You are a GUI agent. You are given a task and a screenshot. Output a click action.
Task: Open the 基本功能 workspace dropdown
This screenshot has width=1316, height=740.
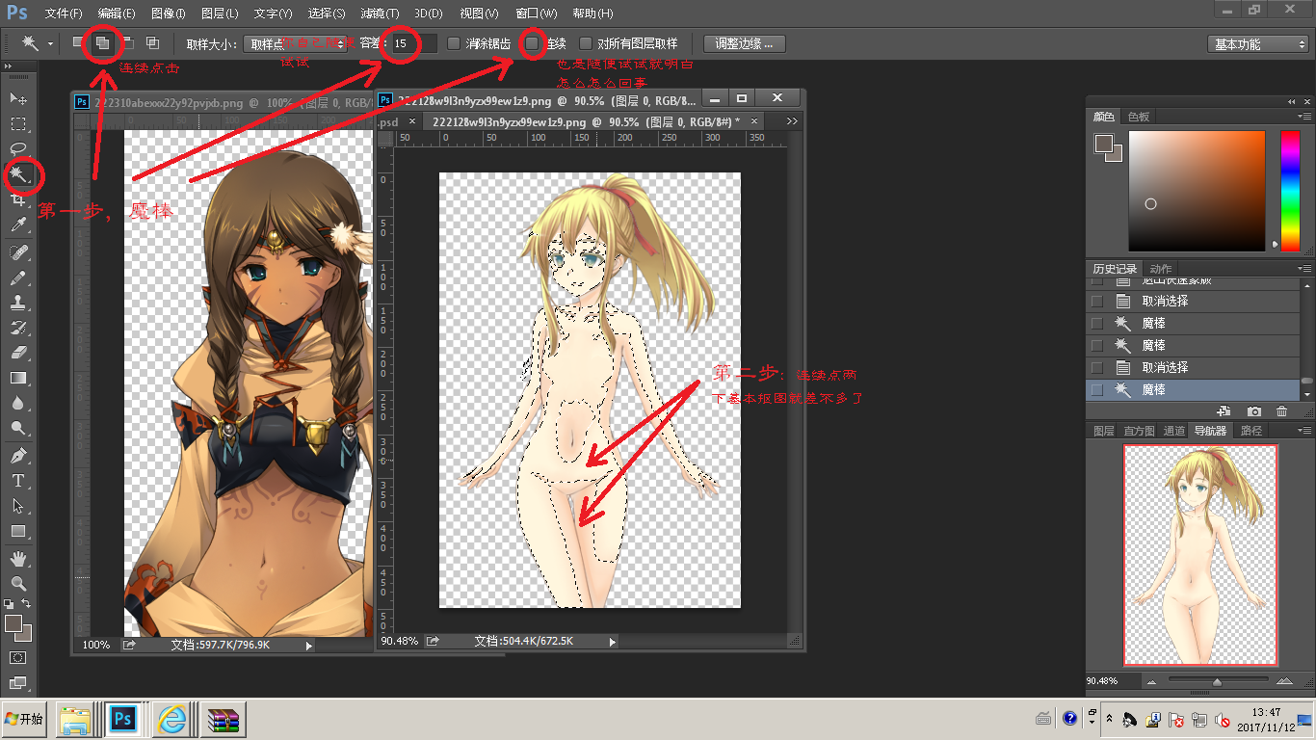point(1257,44)
